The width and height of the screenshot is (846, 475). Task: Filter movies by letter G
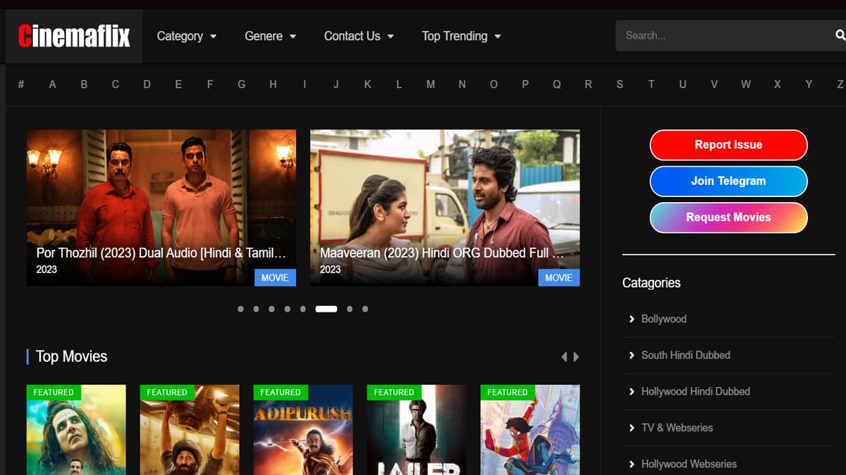[241, 84]
